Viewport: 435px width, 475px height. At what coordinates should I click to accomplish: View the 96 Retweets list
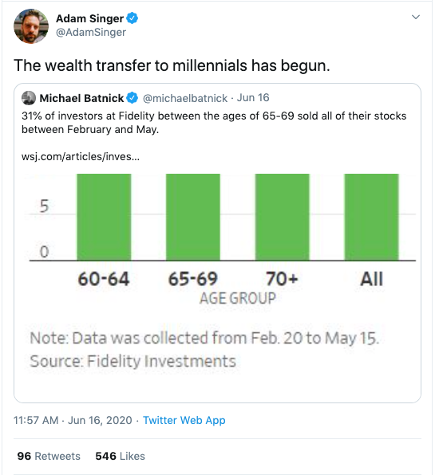[49, 456]
